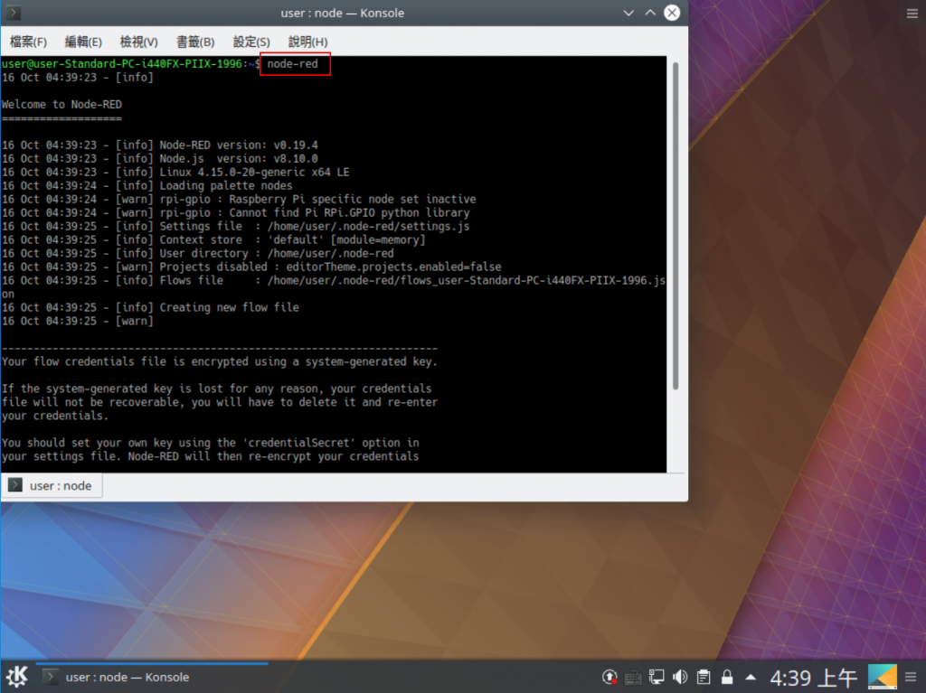
Task: Click the Konsole window menu icon in titlebar
Action: pos(13,13)
